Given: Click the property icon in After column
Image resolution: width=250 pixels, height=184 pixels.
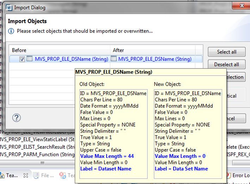Looking at the screenshot, I should (114, 59).
